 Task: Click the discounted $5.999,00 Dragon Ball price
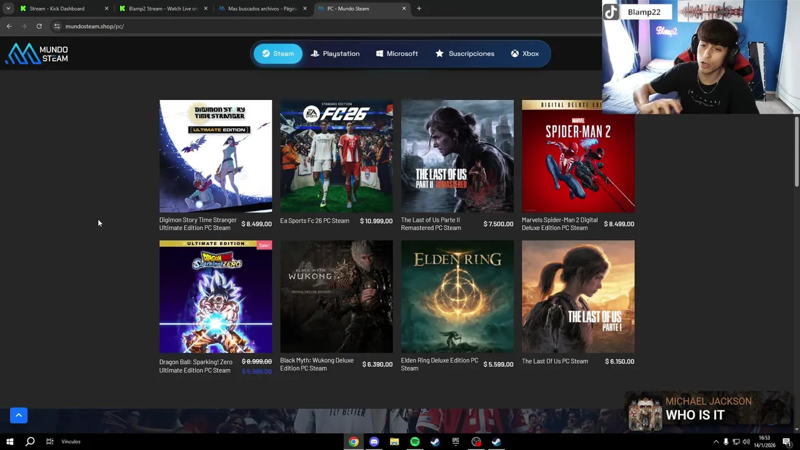pyautogui.click(x=257, y=371)
